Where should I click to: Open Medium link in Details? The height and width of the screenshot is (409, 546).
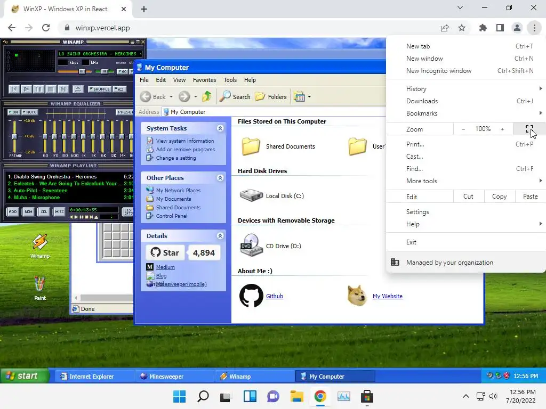point(165,267)
